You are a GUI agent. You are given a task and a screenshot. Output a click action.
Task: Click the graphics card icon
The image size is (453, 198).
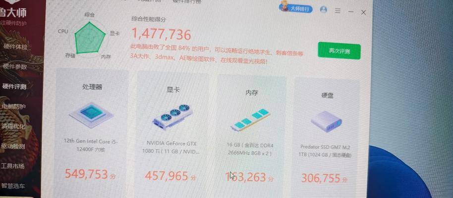(x=172, y=117)
